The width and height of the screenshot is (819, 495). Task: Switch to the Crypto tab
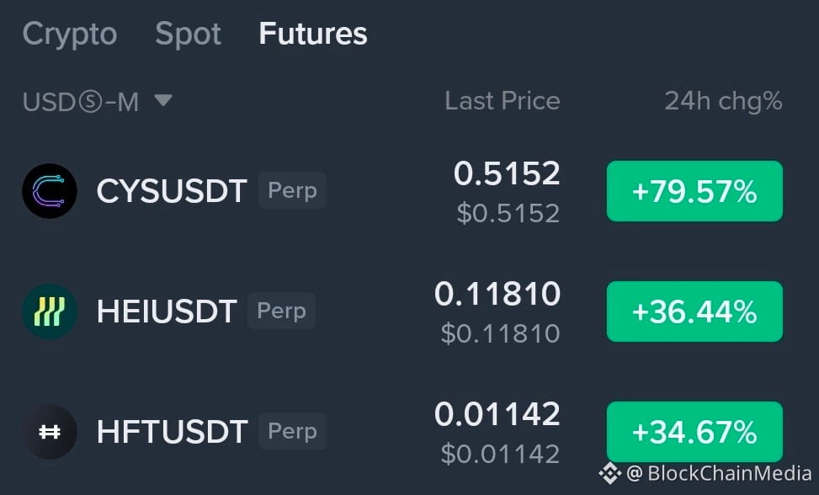point(70,35)
